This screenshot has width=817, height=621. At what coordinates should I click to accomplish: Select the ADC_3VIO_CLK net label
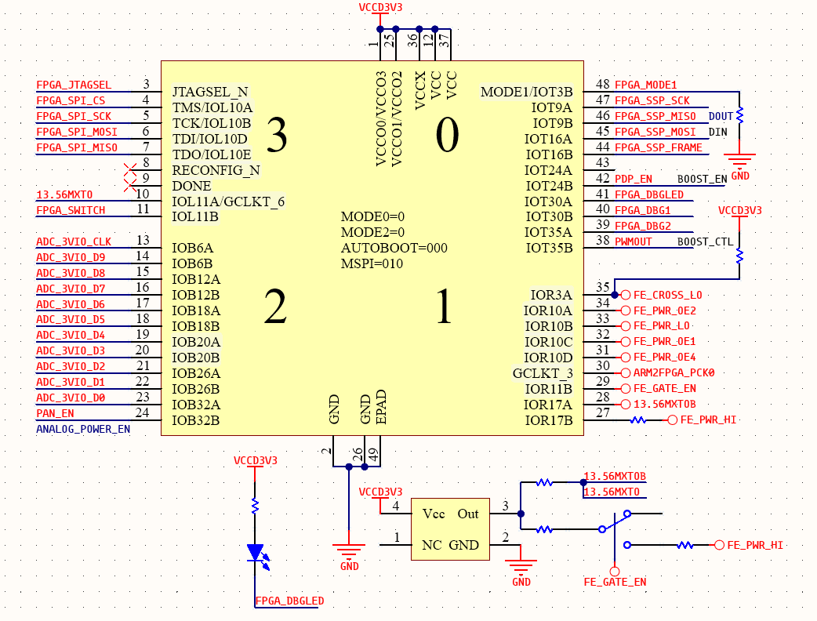(74, 241)
